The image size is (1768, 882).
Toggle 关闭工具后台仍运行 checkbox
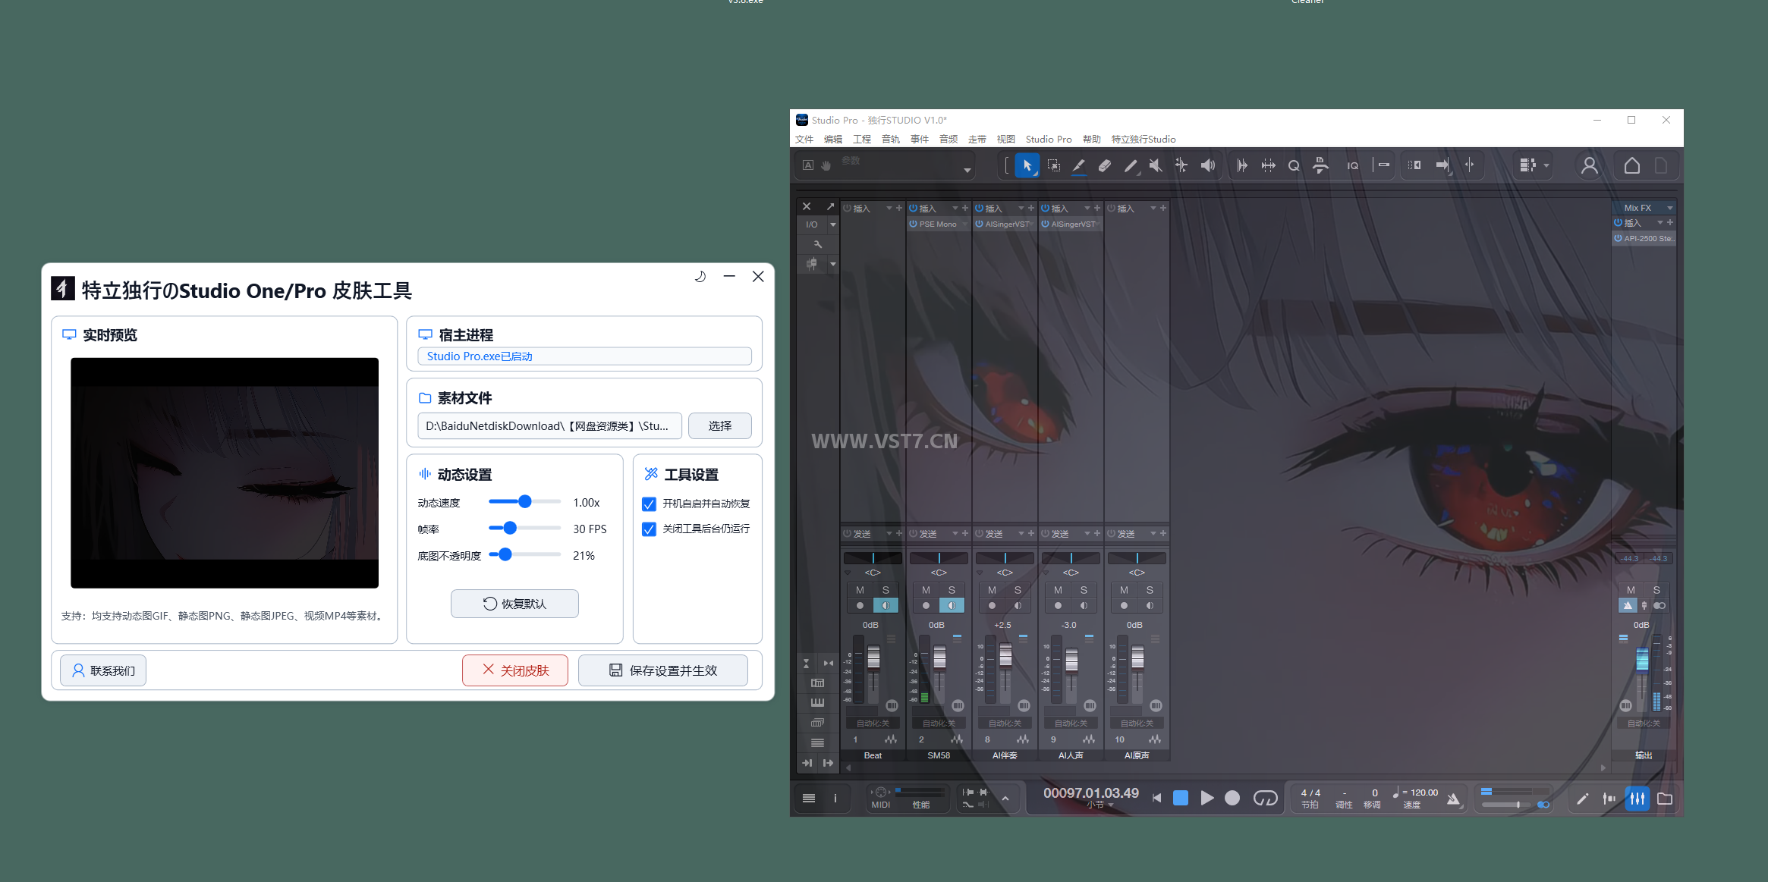649,529
